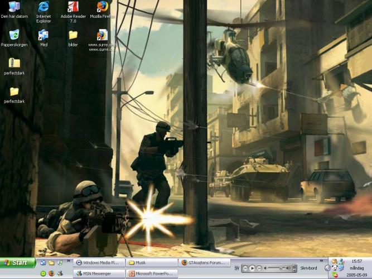Click the Firefox icon in Quick Launch
Screen dimensions: 372x279
click(x=51, y=273)
